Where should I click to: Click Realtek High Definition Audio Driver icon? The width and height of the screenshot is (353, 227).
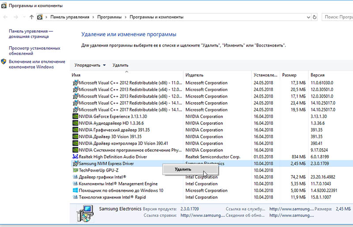(75, 157)
